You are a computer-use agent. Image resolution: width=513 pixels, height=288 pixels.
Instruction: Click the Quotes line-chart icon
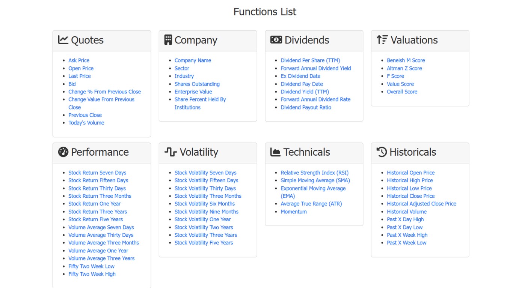pyautogui.click(x=63, y=40)
